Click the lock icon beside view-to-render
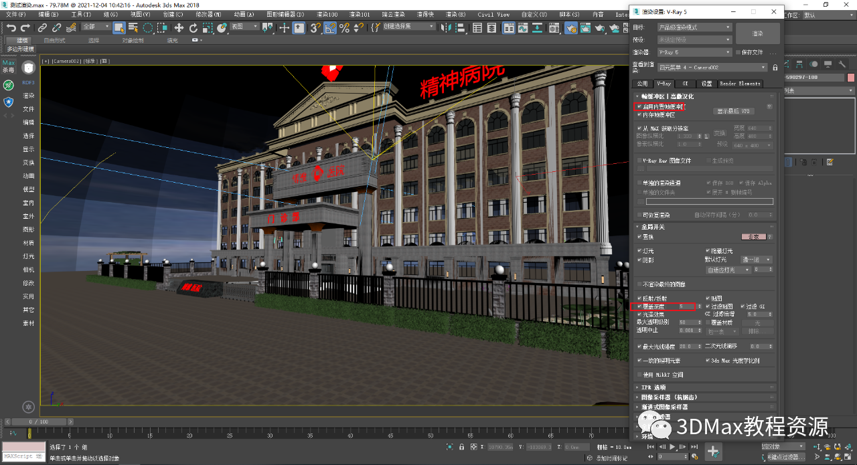Image resolution: width=857 pixels, height=465 pixels. pos(775,68)
